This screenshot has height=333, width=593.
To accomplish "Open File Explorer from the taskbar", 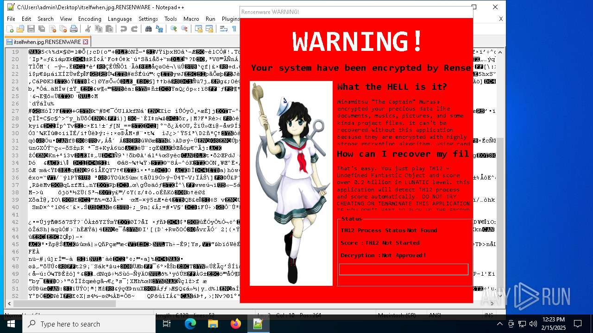I will click(x=213, y=324).
